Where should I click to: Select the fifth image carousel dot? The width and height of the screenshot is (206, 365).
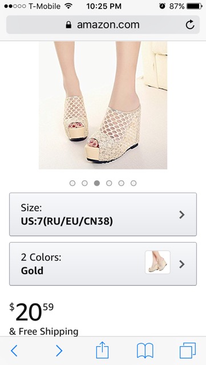121,183
